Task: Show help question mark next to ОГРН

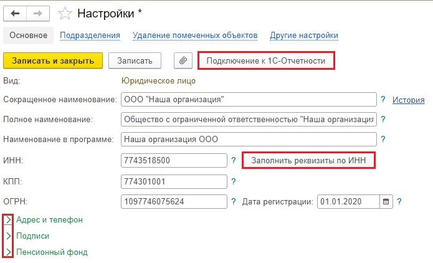Action: click(x=234, y=201)
